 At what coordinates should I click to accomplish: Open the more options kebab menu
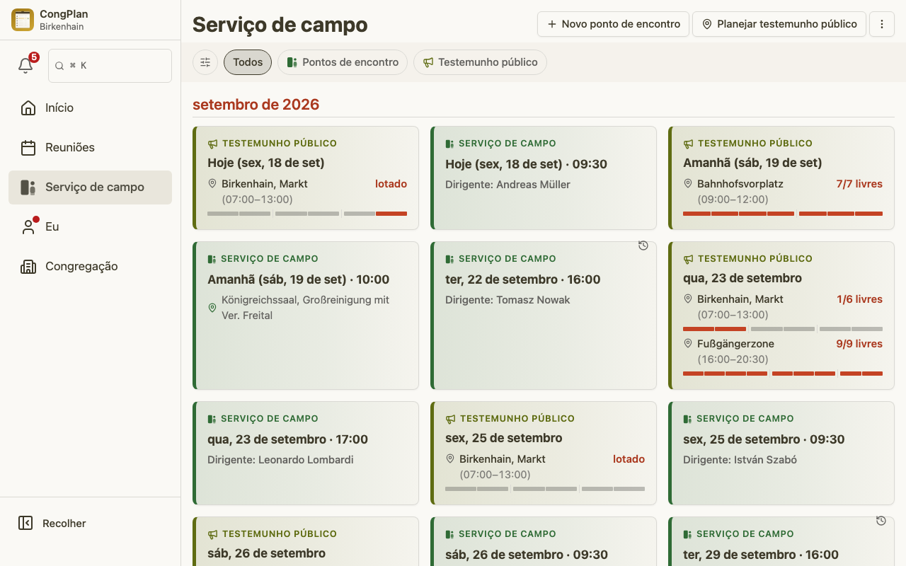pyautogui.click(x=882, y=24)
